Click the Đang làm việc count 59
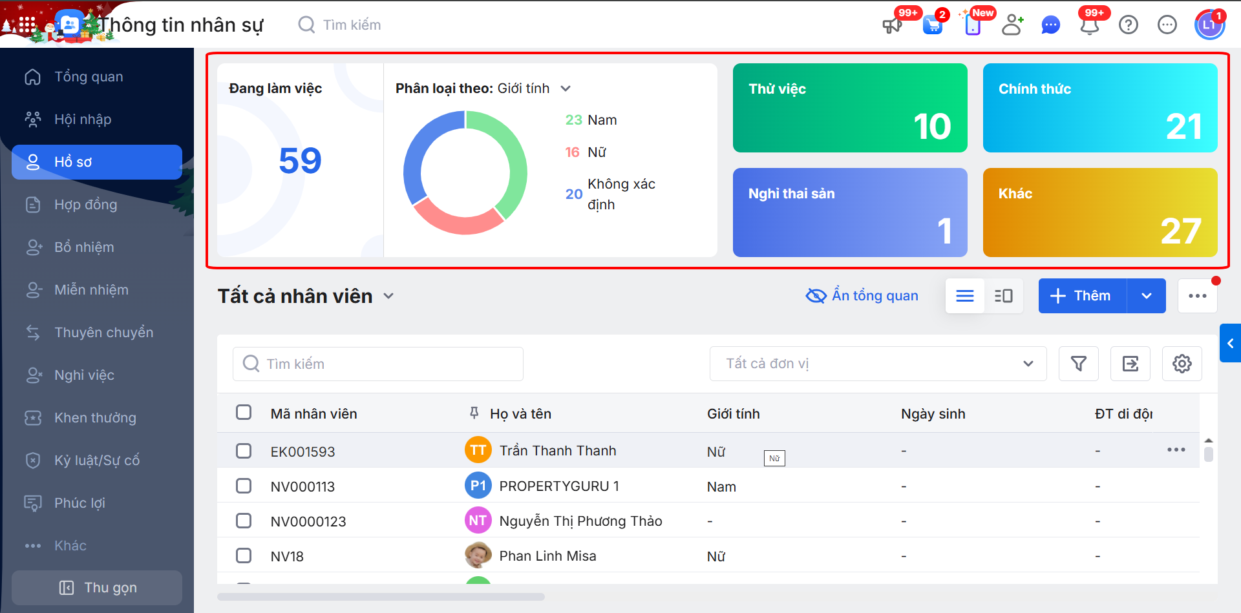 tap(300, 160)
